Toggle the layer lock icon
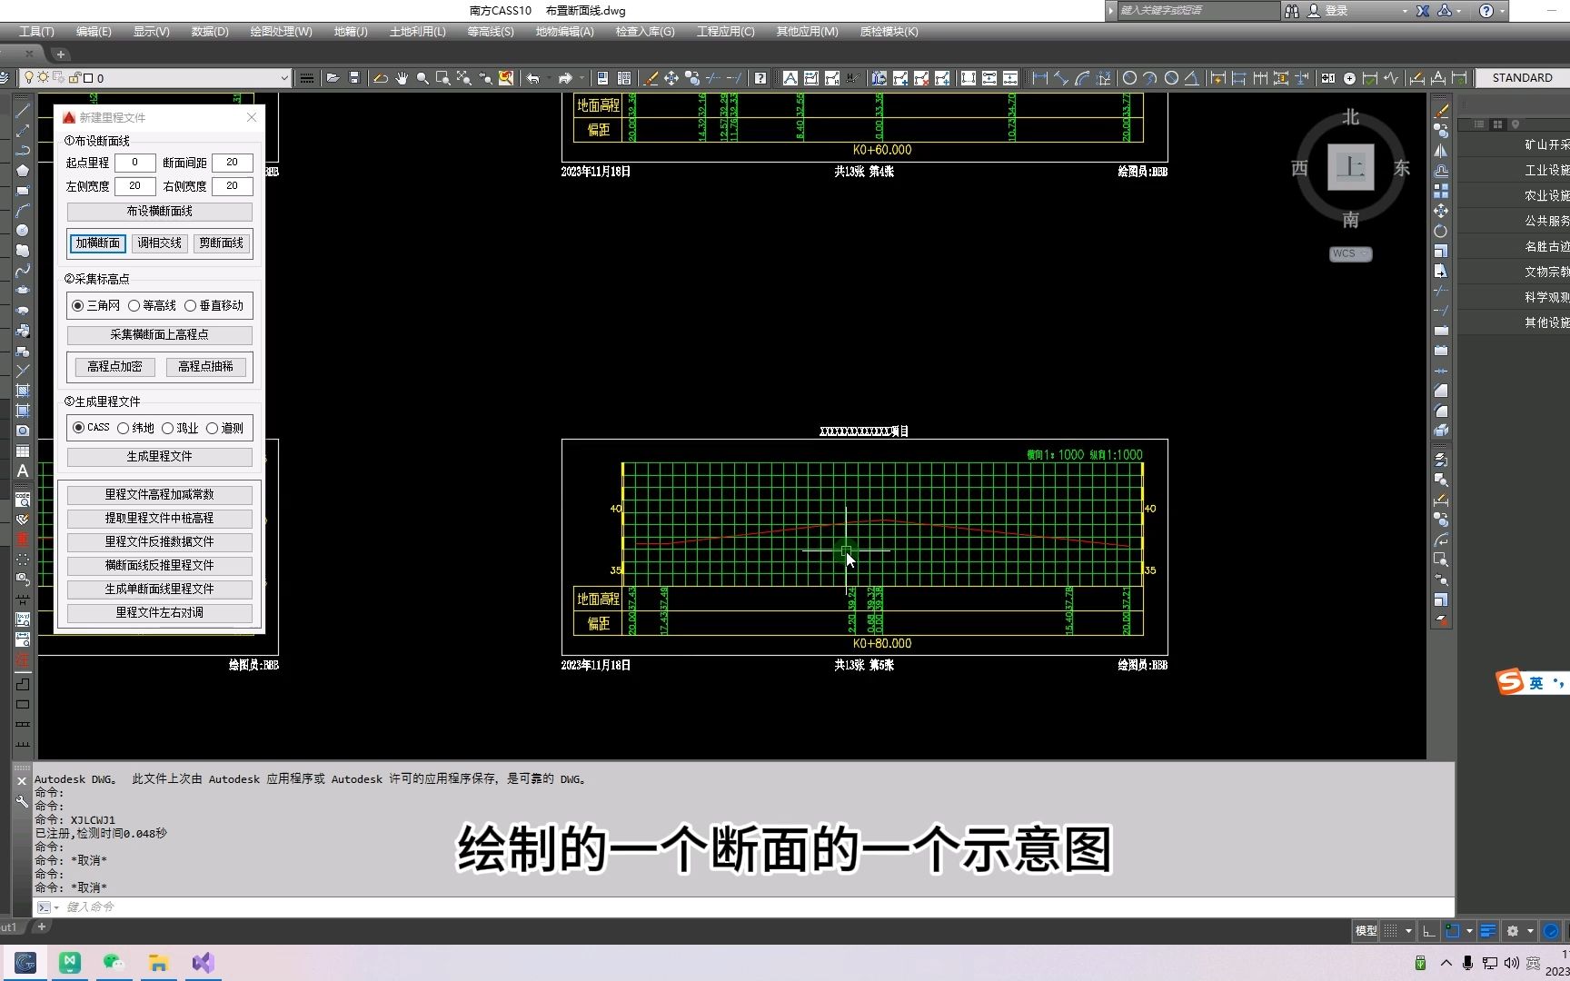The image size is (1570, 981). pyautogui.click(x=75, y=78)
